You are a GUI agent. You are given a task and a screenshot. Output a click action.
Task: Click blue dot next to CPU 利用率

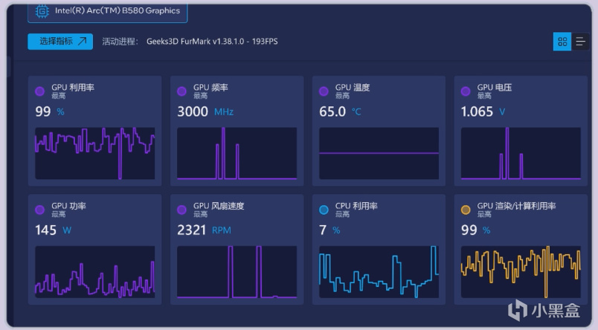(324, 210)
